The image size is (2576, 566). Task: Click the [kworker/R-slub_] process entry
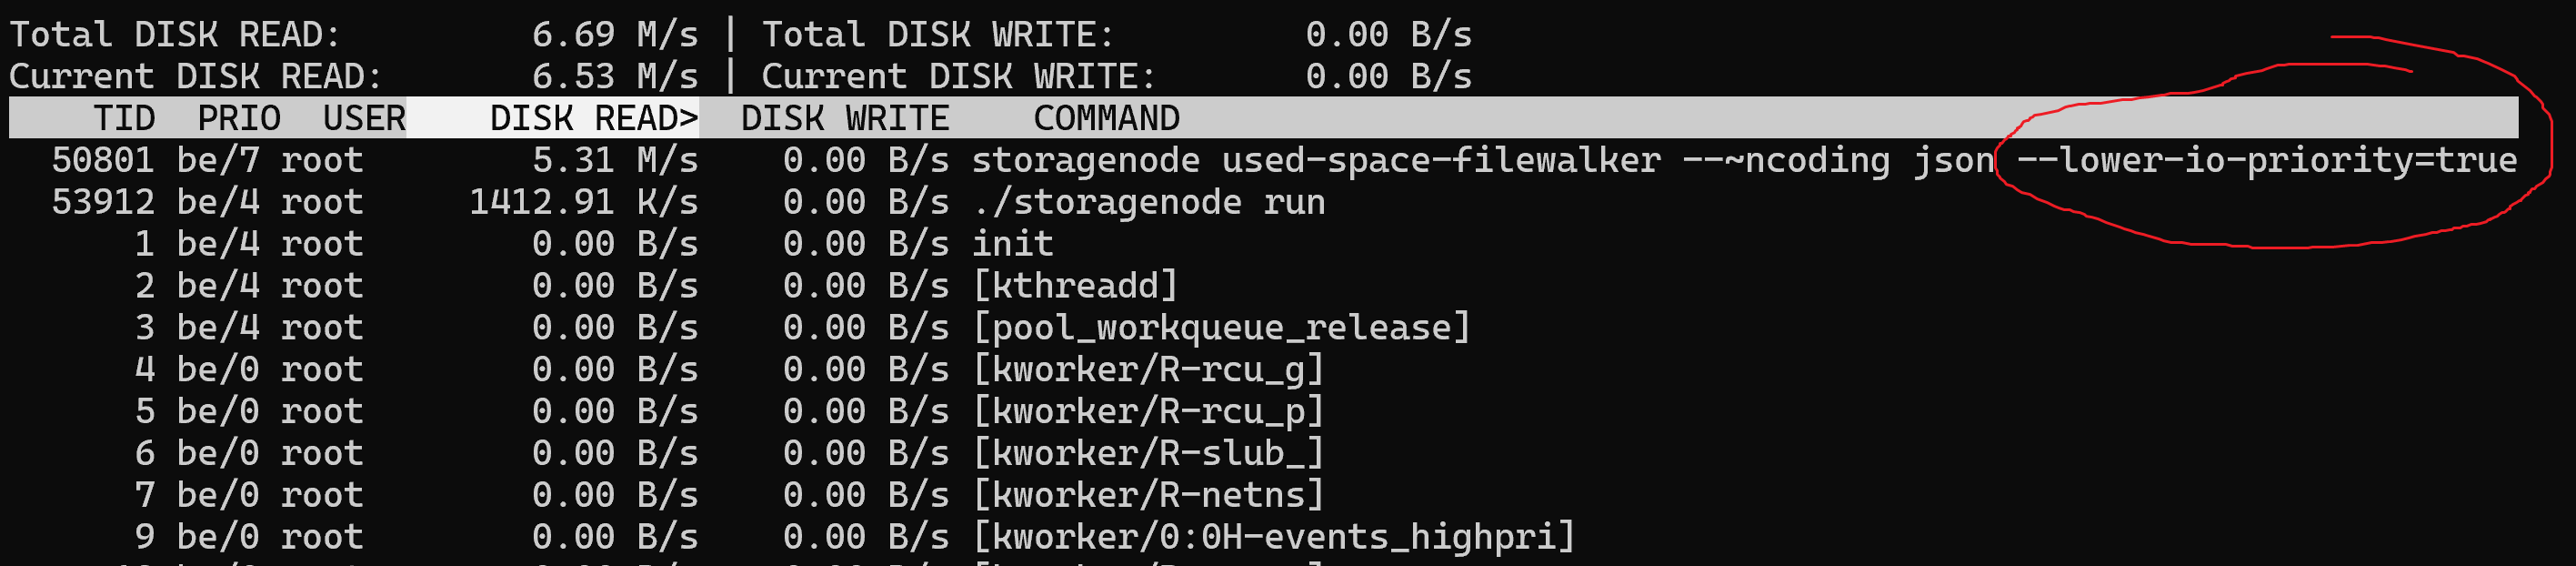[1148, 453]
